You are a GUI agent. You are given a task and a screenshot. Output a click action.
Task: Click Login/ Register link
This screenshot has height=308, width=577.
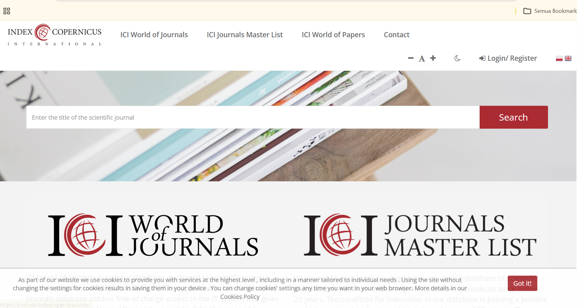point(508,58)
